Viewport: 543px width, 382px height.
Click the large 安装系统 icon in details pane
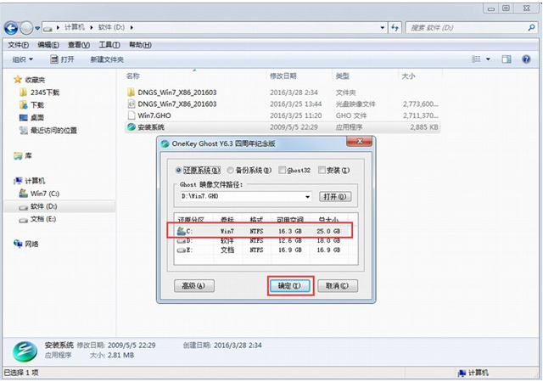[x=25, y=351]
